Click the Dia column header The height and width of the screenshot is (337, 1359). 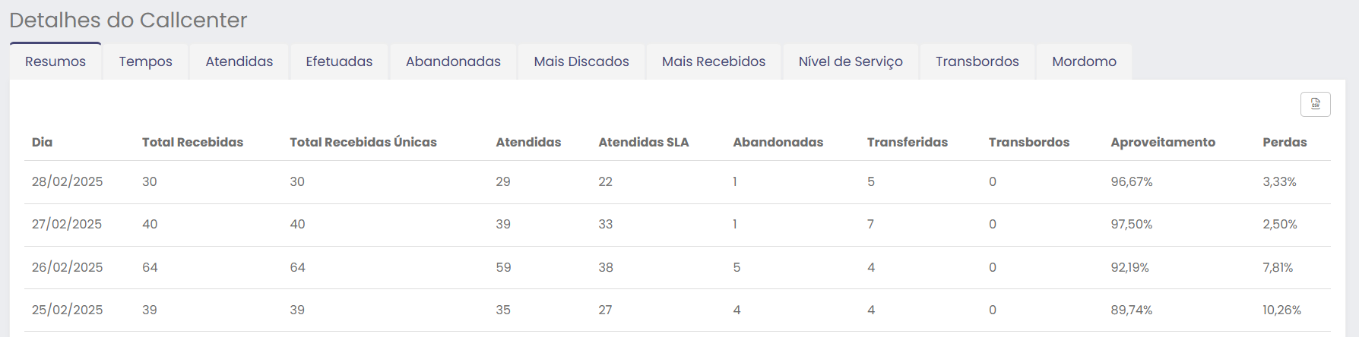pyautogui.click(x=42, y=142)
